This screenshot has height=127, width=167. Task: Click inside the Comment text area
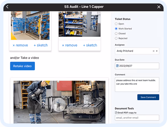[x=137, y=84]
